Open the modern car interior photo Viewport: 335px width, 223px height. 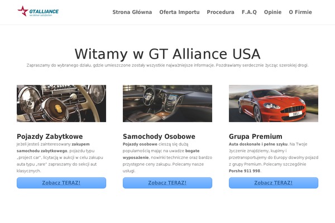(x=167, y=104)
